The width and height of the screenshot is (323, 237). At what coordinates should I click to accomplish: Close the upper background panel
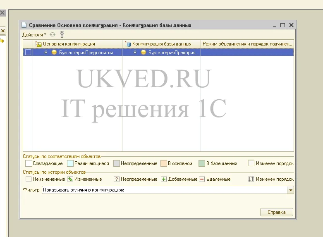coord(2,13)
